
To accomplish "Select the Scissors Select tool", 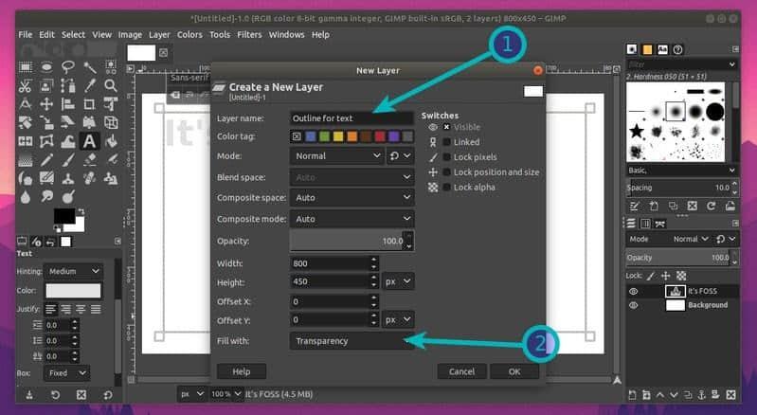I will click(x=25, y=85).
